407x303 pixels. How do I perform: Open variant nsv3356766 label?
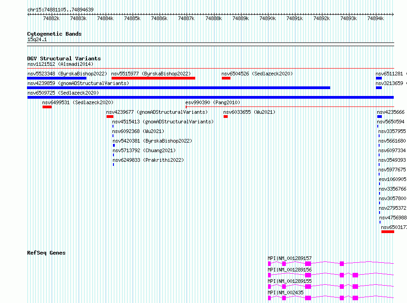(392, 189)
